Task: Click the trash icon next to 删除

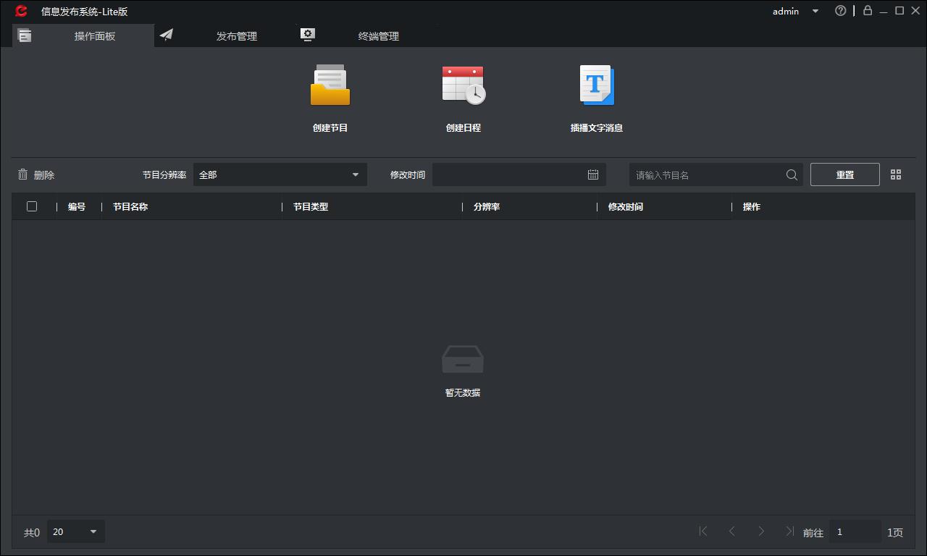Action: (x=22, y=174)
